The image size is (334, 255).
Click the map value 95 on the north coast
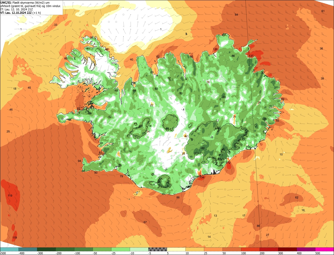coord(192,57)
